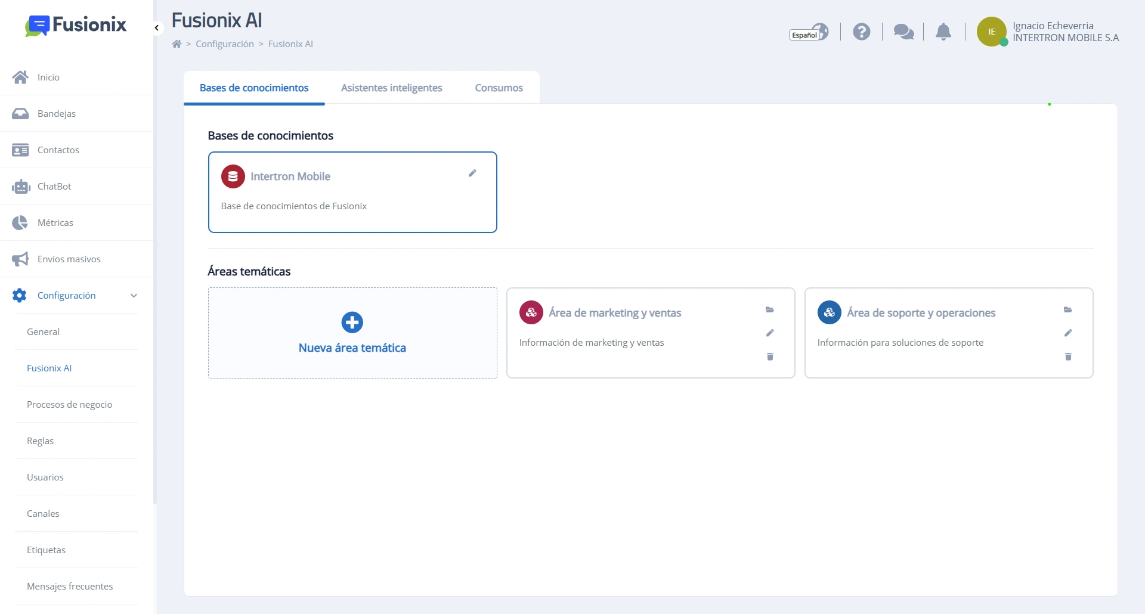Click the Área de marketing y ventas title
Image resolution: width=1145 pixels, height=614 pixels.
pos(615,313)
